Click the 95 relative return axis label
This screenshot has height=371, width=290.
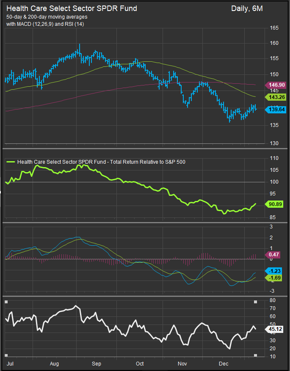click(x=273, y=194)
